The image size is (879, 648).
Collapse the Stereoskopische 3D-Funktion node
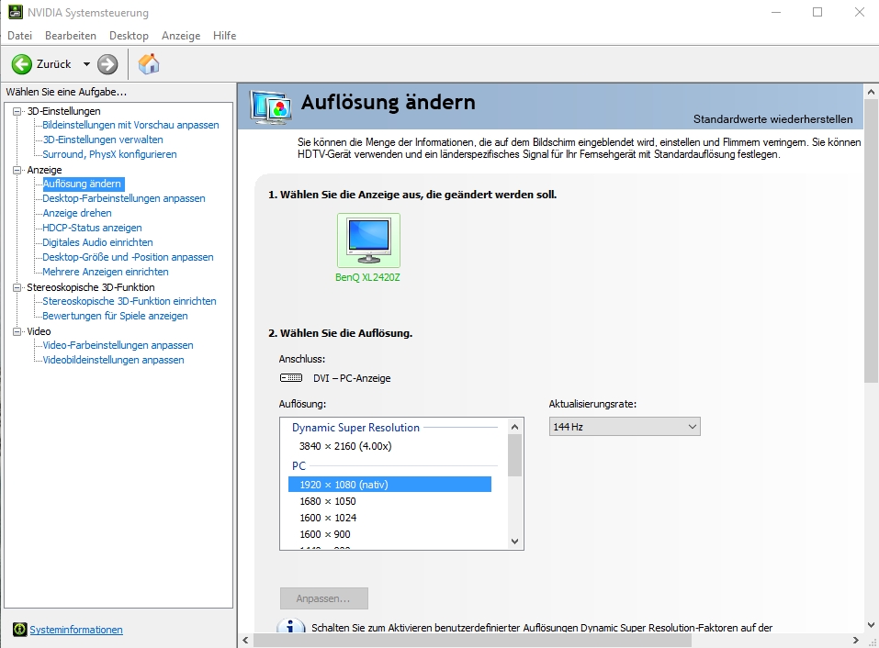pyautogui.click(x=17, y=287)
